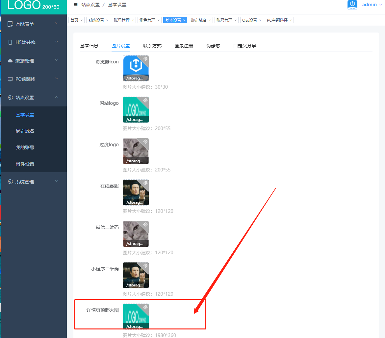This screenshot has height=338, width=385.
Task: Click the admin avatar icon
Action: (352, 5)
